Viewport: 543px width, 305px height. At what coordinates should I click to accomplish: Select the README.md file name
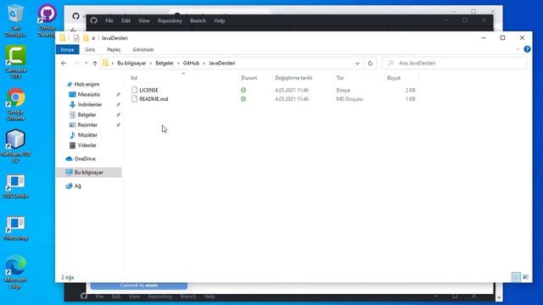click(x=154, y=99)
